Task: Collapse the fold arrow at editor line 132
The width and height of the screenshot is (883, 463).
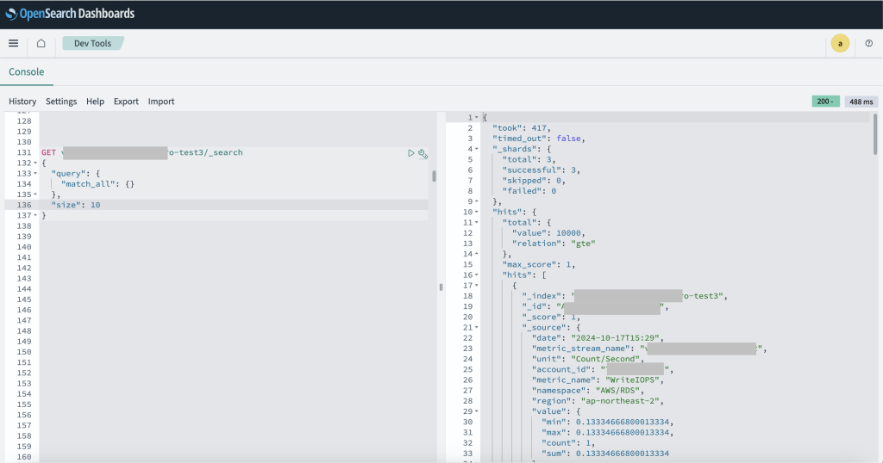Action: [x=35, y=163]
